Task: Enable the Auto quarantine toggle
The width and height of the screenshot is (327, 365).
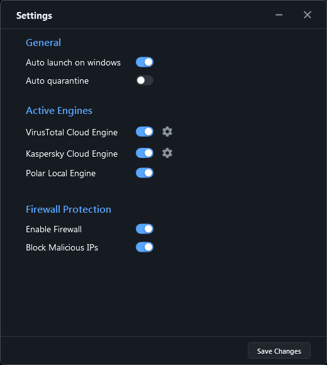Action: (x=145, y=81)
